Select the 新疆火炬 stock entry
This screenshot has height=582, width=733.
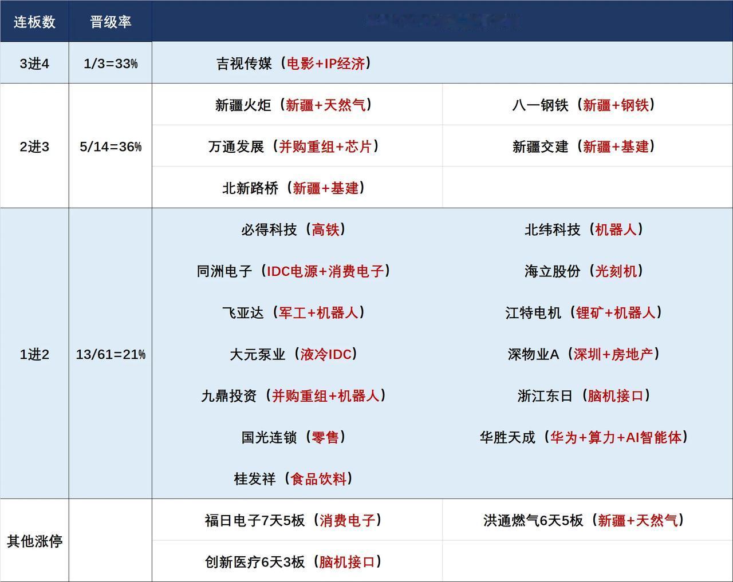coord(294,105)
